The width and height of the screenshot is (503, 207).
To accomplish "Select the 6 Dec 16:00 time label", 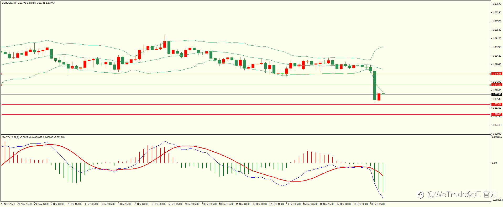I will [175, 204].
